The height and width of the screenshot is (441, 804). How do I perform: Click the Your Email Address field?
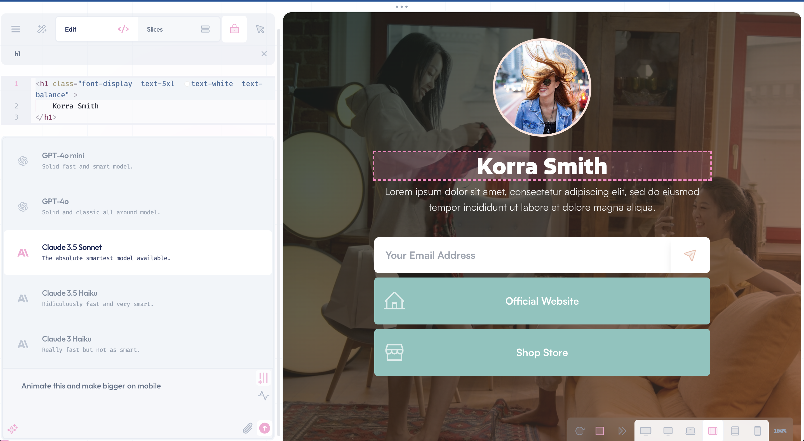[x=522, y=255]
